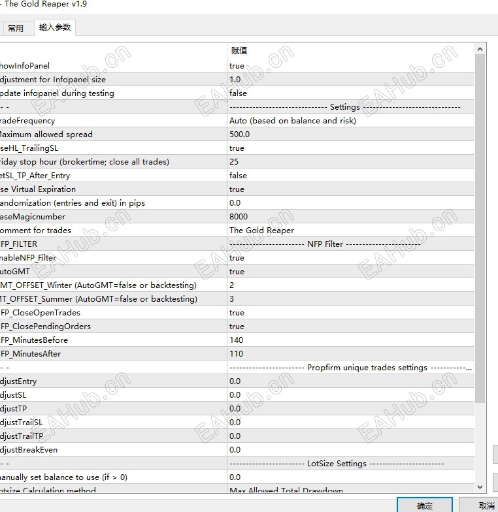Click the 确定 button

tap(425, 505)
